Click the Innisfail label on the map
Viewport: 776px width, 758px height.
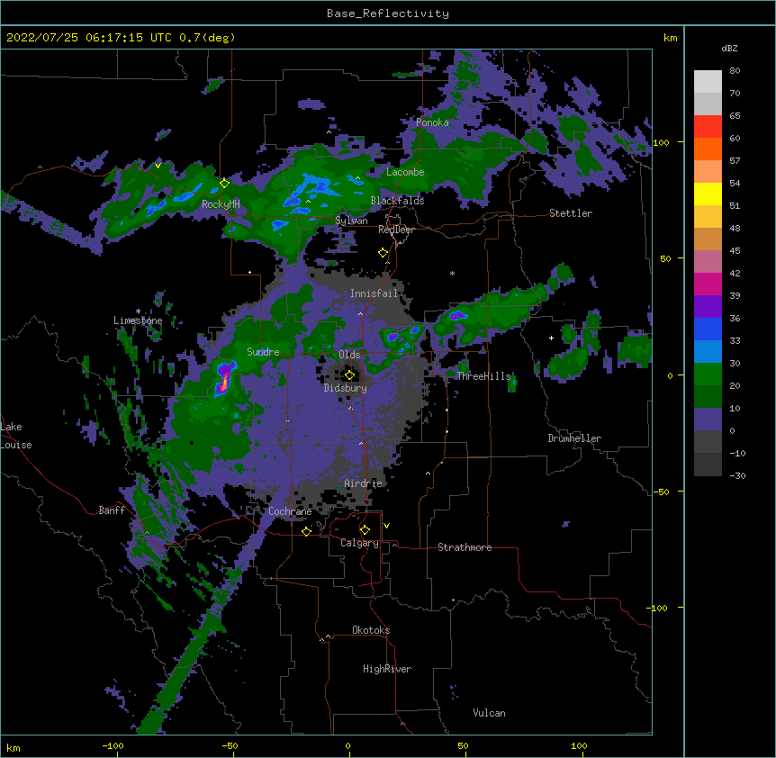point(374,293)
